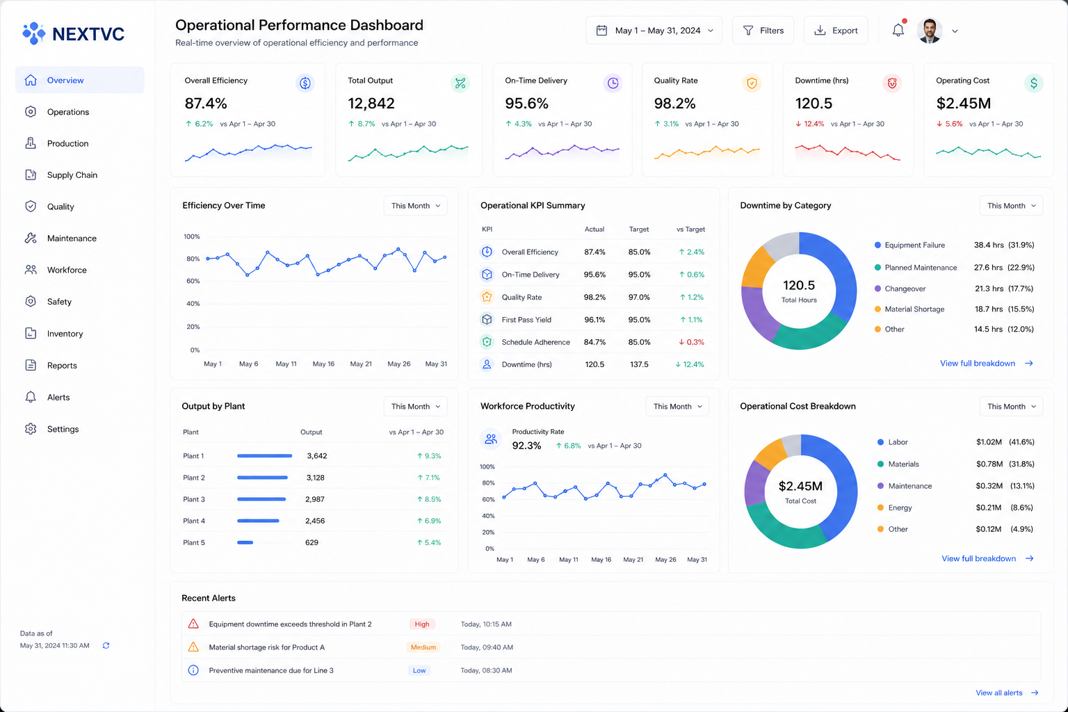1068x712 pixels.
Task: Click the Schedule Adherence row icon
Action: point(487,342)
